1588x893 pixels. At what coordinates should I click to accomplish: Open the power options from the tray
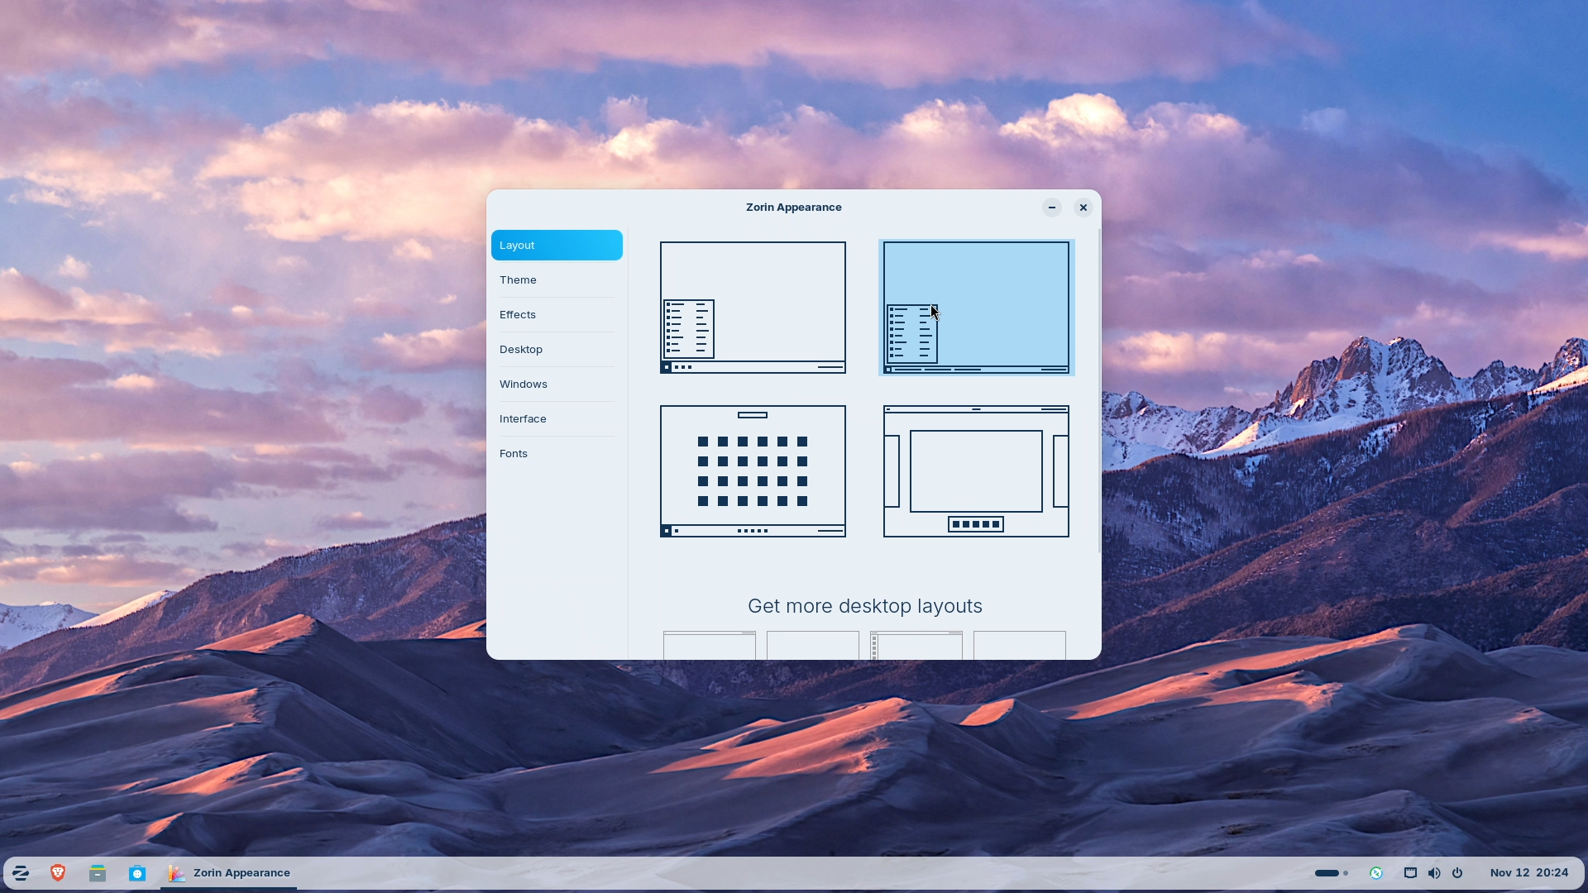point(1458,872)
